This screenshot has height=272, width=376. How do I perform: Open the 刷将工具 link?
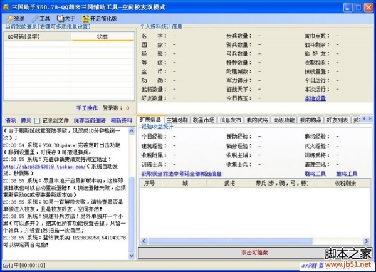click(x=315, y=174)
